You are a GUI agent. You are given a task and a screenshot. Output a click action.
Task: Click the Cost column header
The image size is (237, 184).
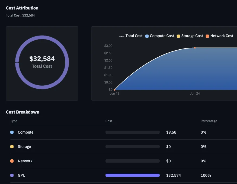(x=109, y=121)
